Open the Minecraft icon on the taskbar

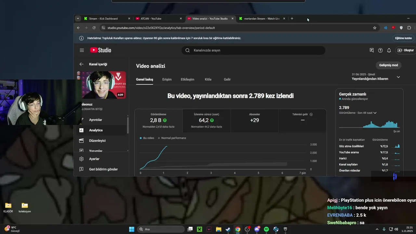pyautogui.click(x=200, y=229)
